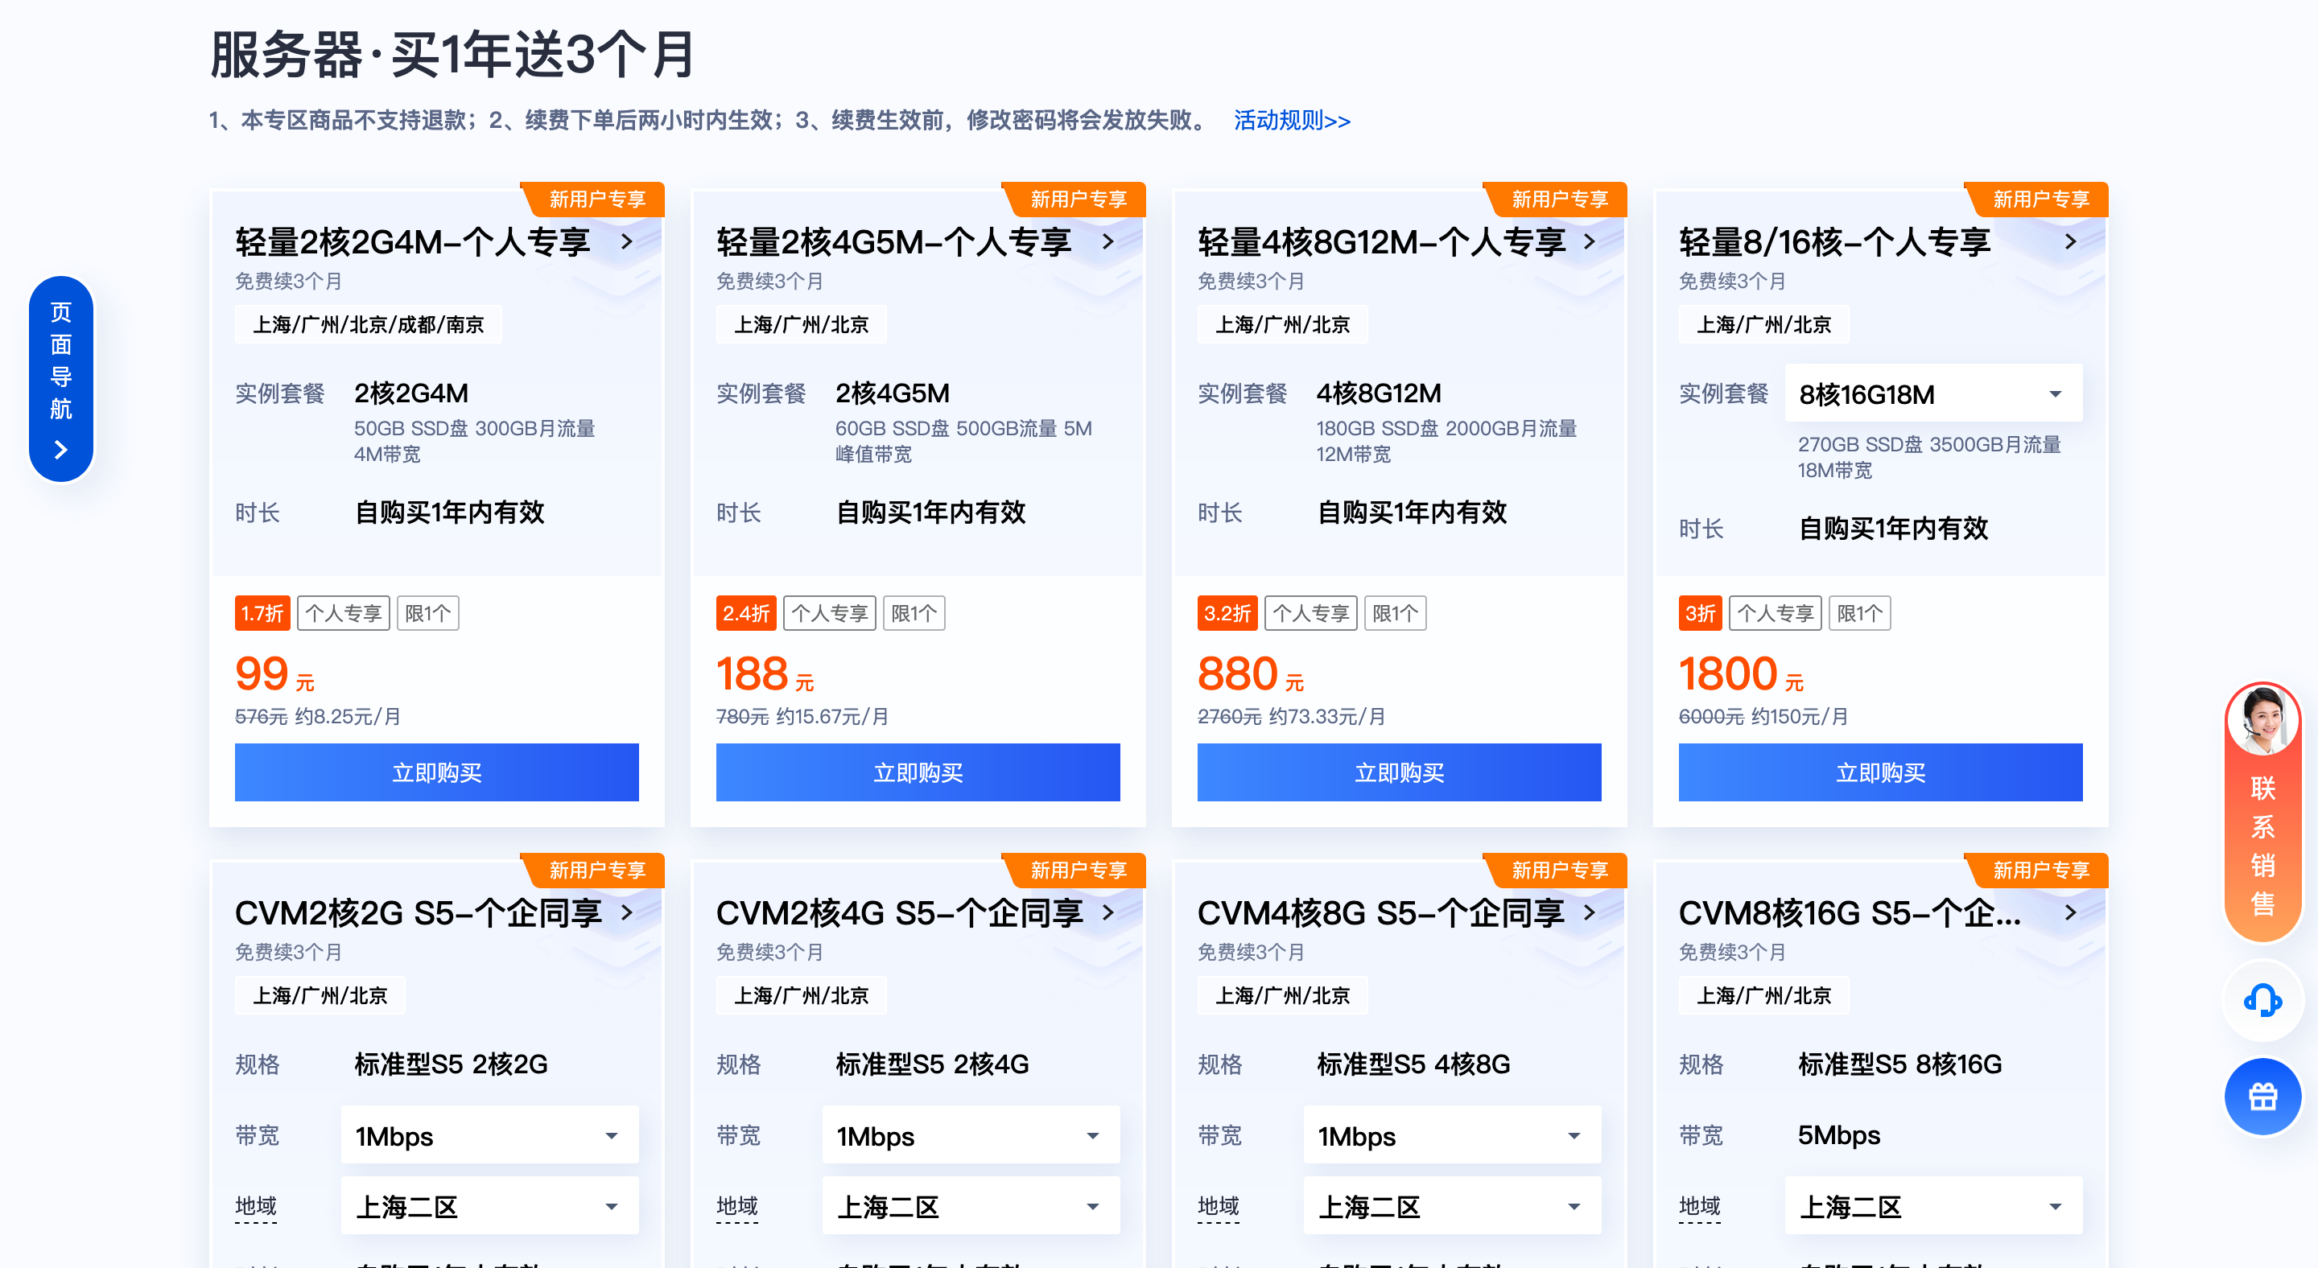
Task: Click the 99 元 price
Action: pos(274,674)
